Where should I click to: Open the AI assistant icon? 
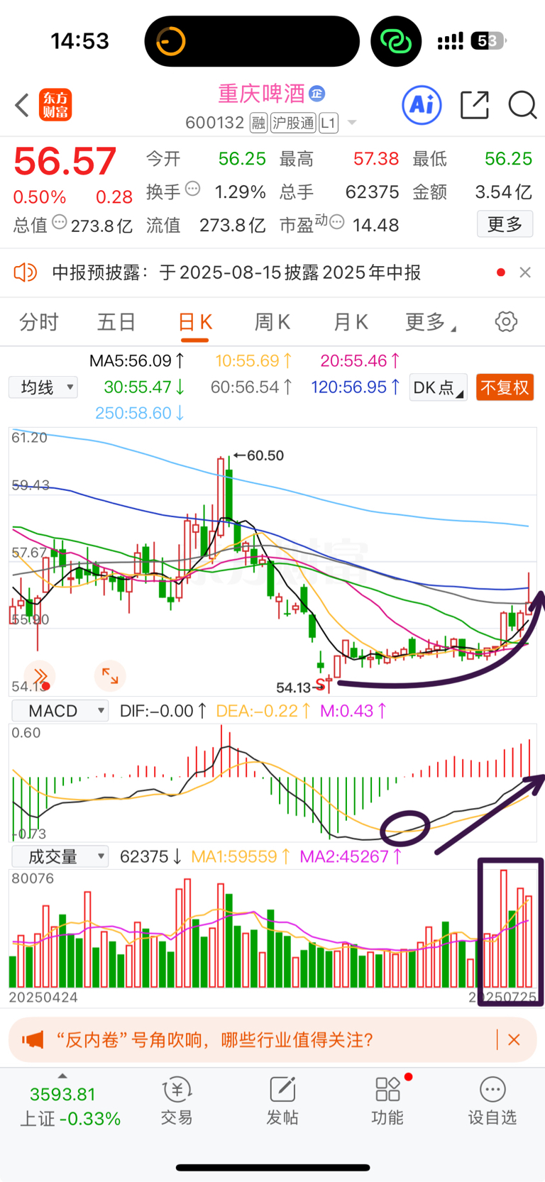(422, 105)
